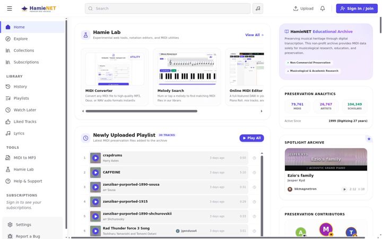
Task: Click the Hamie Lab flask header icon
Action: [x=85, y=35]
